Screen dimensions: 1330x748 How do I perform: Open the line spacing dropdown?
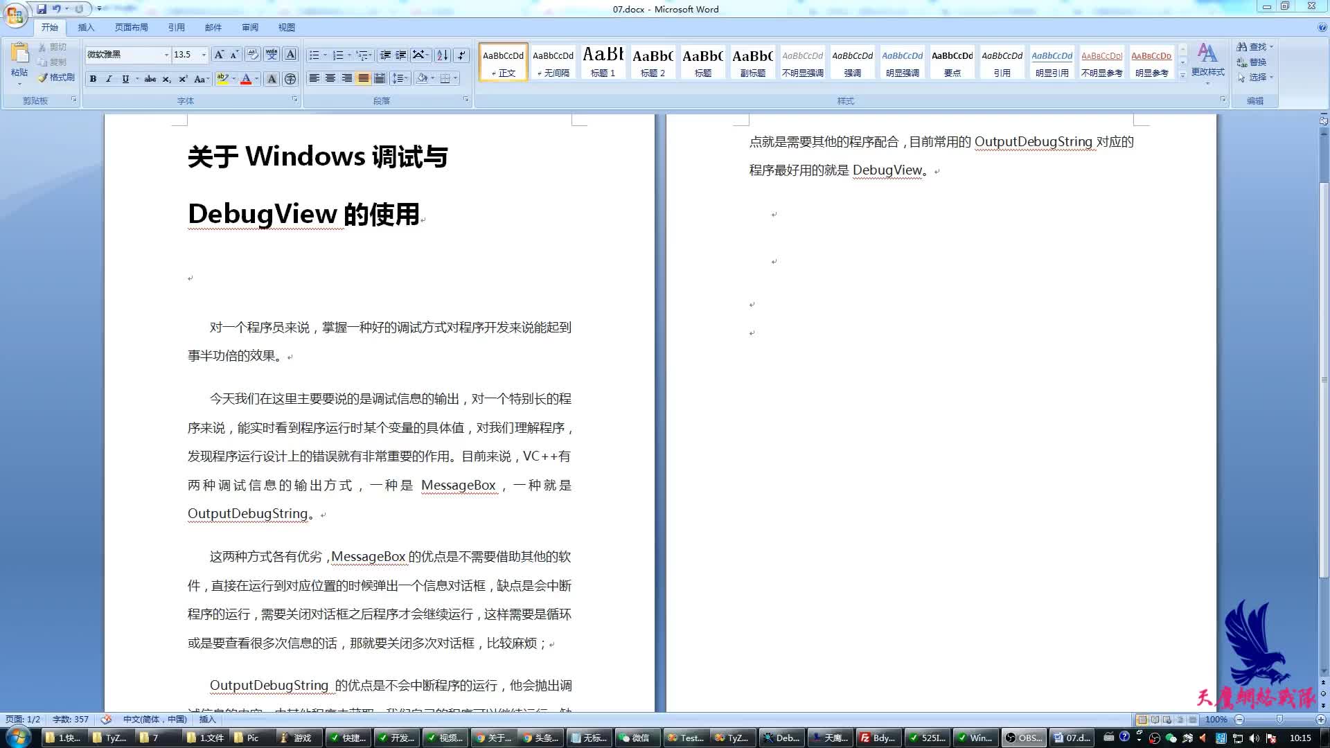pyautogui.click(x=400, y=78)
